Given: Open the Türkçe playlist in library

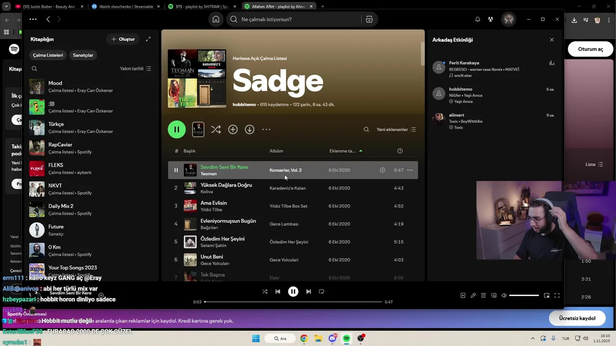Looking at the screenshot, I should 90,127.
